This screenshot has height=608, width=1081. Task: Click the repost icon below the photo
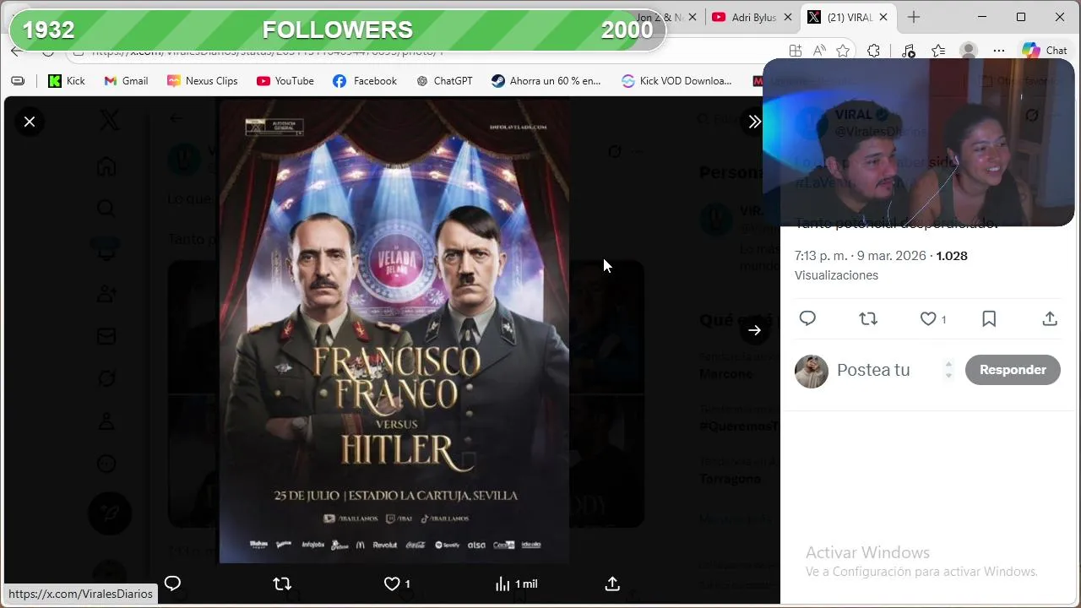(282, 584)
